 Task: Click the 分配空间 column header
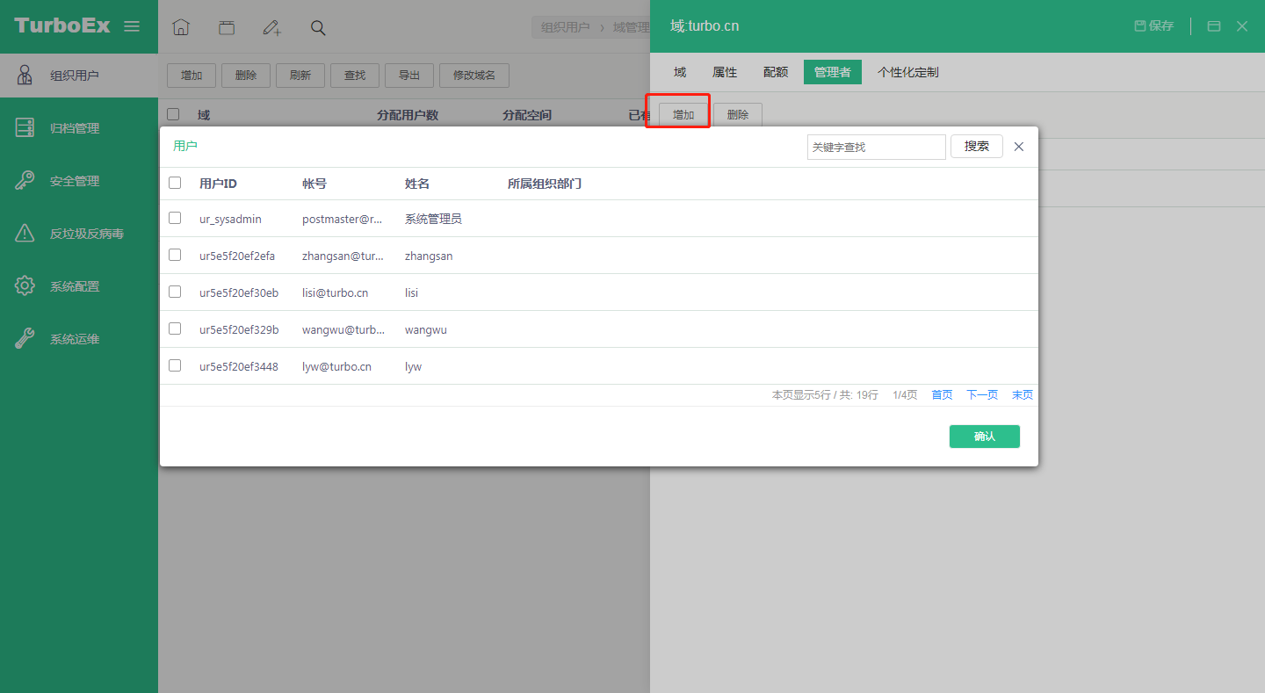[x=527, y=115]
